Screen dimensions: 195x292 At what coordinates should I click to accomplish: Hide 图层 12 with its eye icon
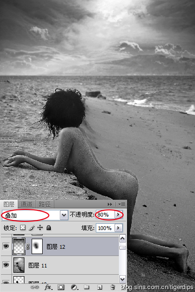pos(6,246)
